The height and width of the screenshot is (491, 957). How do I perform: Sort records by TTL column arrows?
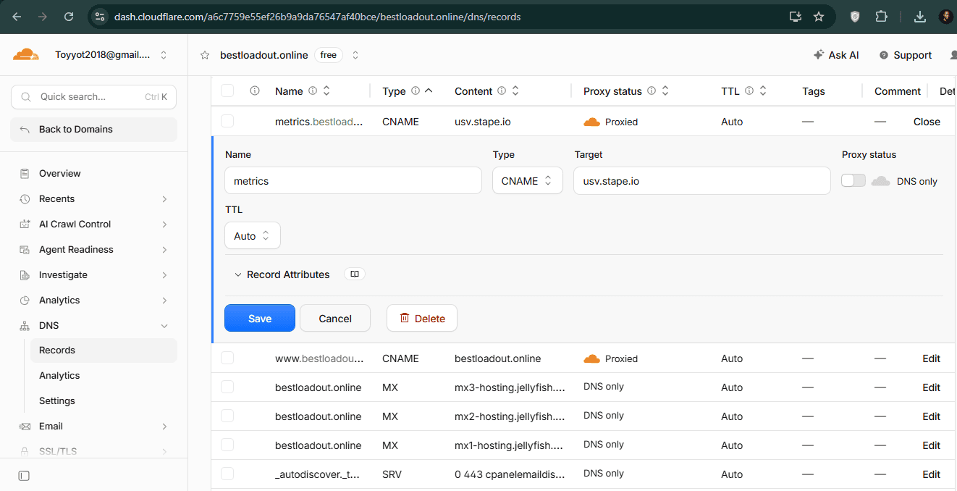point(763,91)
